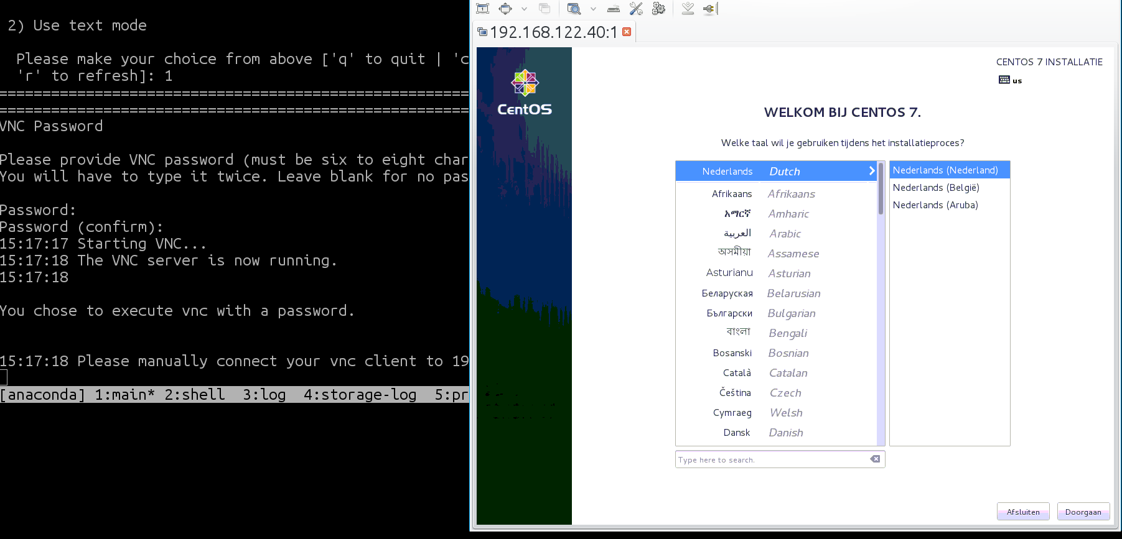Click the disconnect plug icon
This screenshot has height=539, width=1122.
click(710, 9)
